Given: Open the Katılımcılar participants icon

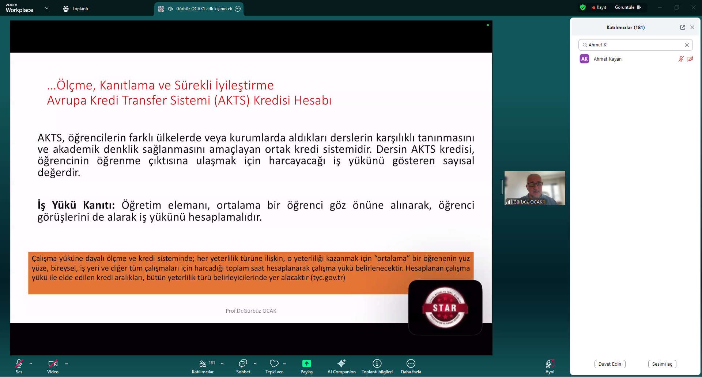Looking at the screenshot, I should click(x=203, y=363).
